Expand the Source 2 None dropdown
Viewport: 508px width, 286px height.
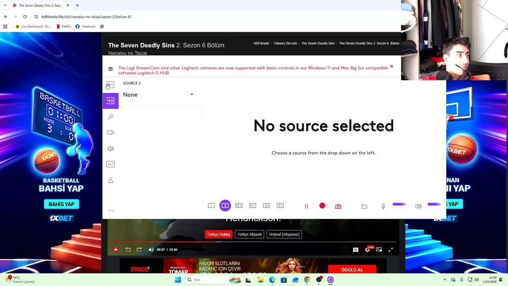point(158,95)
